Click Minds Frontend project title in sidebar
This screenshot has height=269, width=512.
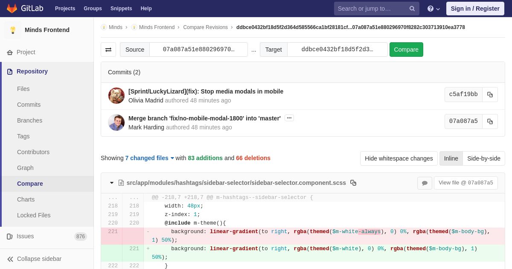tap(47, 30)
